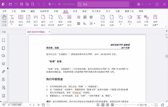Open the tab list dropdown arrow
Viewport: 168px width, 107px height.
(x=167, y=31)
